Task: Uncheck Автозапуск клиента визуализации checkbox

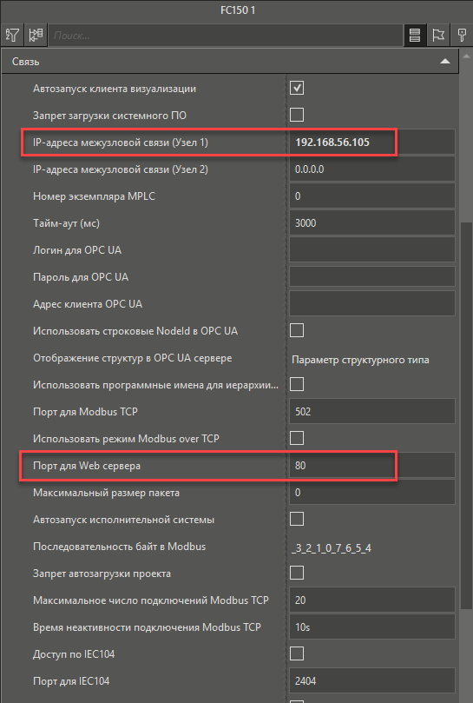Action: pos(297,88)
